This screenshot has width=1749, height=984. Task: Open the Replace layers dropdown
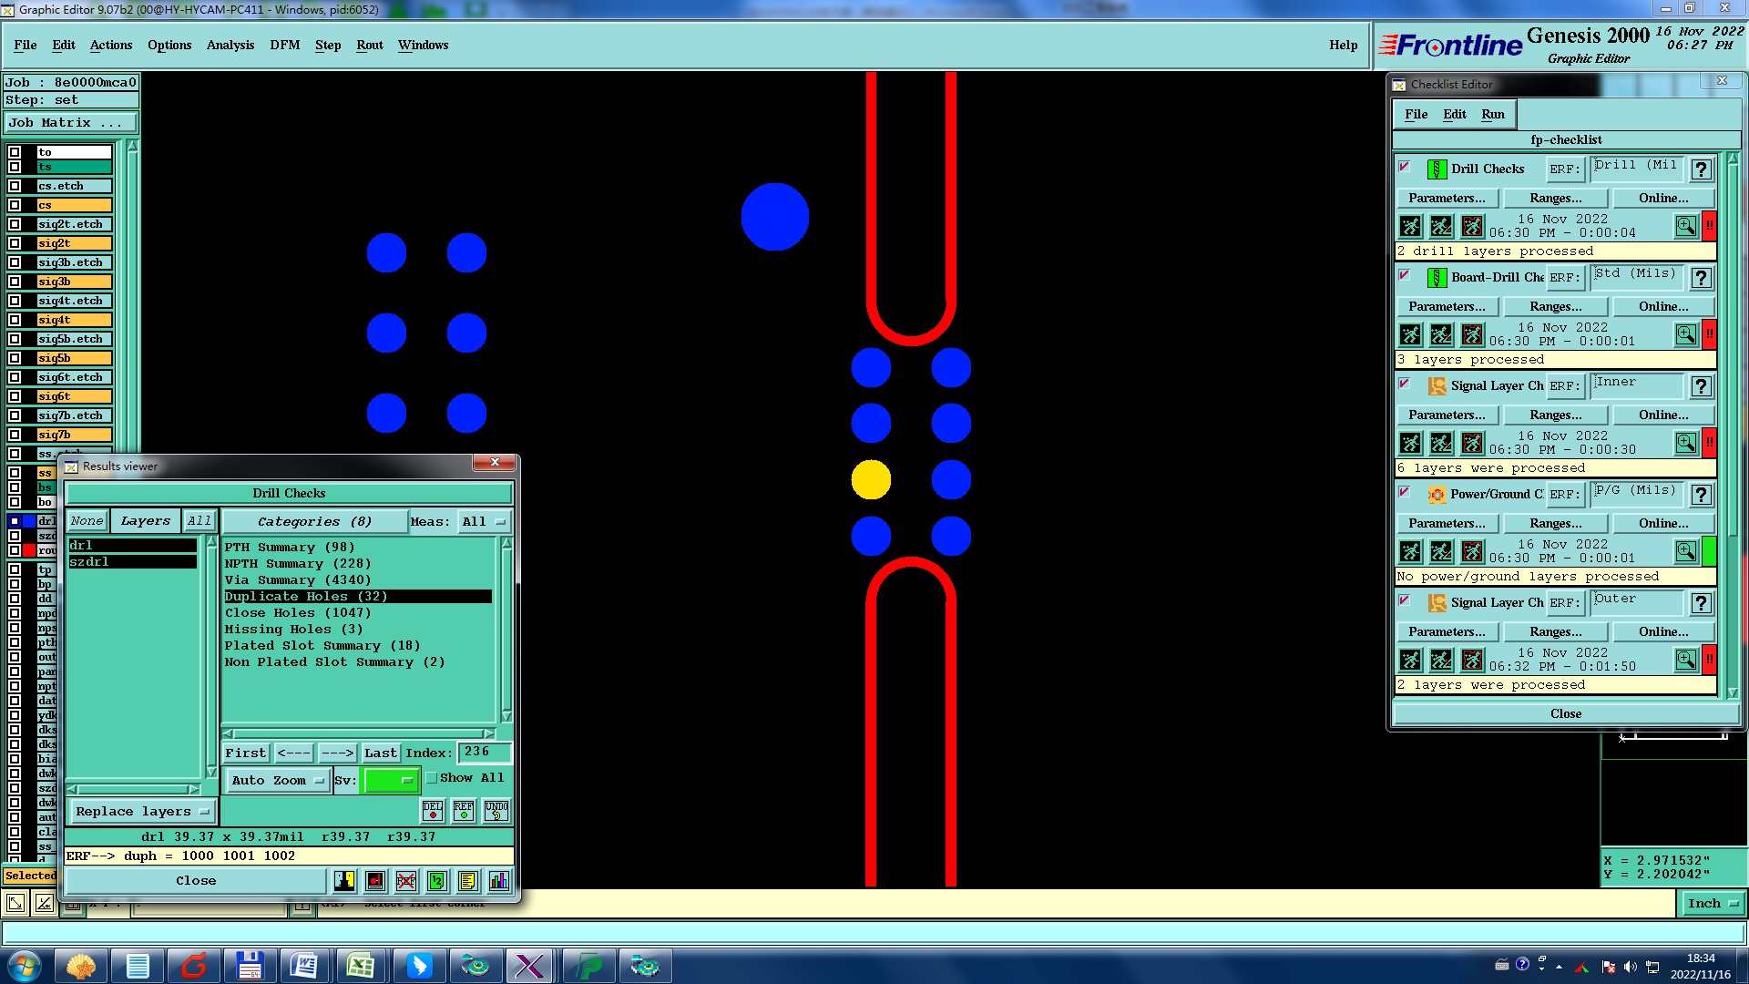tap(142, 812)
